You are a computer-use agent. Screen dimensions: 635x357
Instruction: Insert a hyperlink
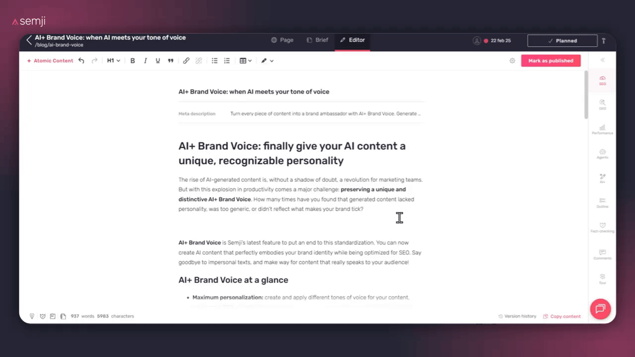pyautogui.click(x=186, y=60)
